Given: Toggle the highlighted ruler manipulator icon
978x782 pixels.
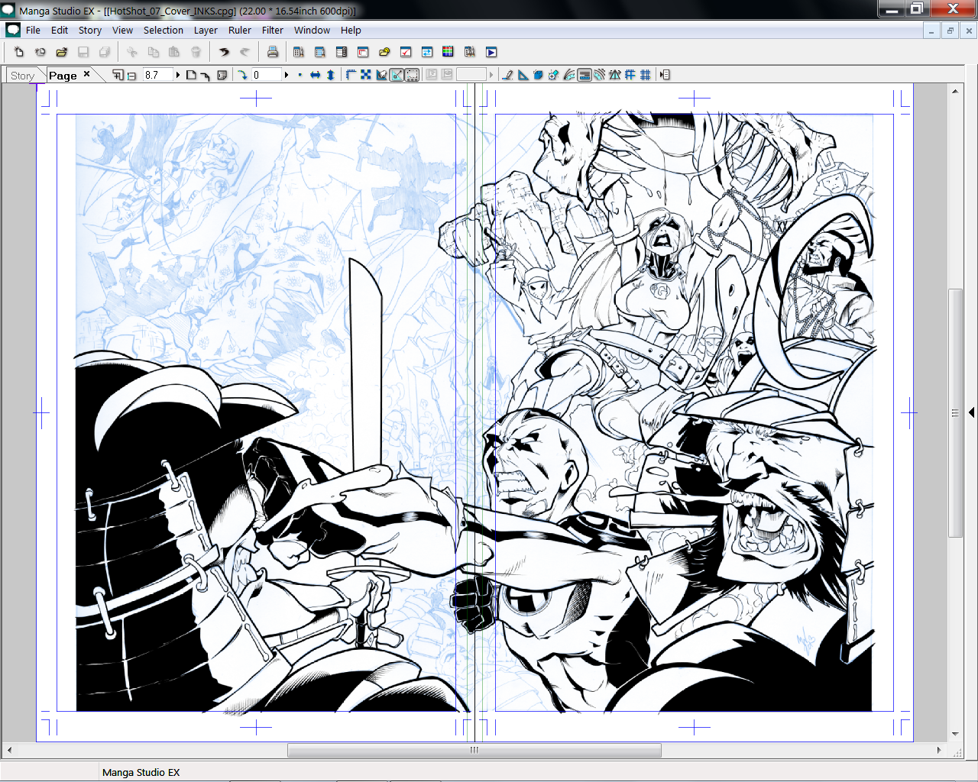Looking at the screenshot, I should [397, 75].
